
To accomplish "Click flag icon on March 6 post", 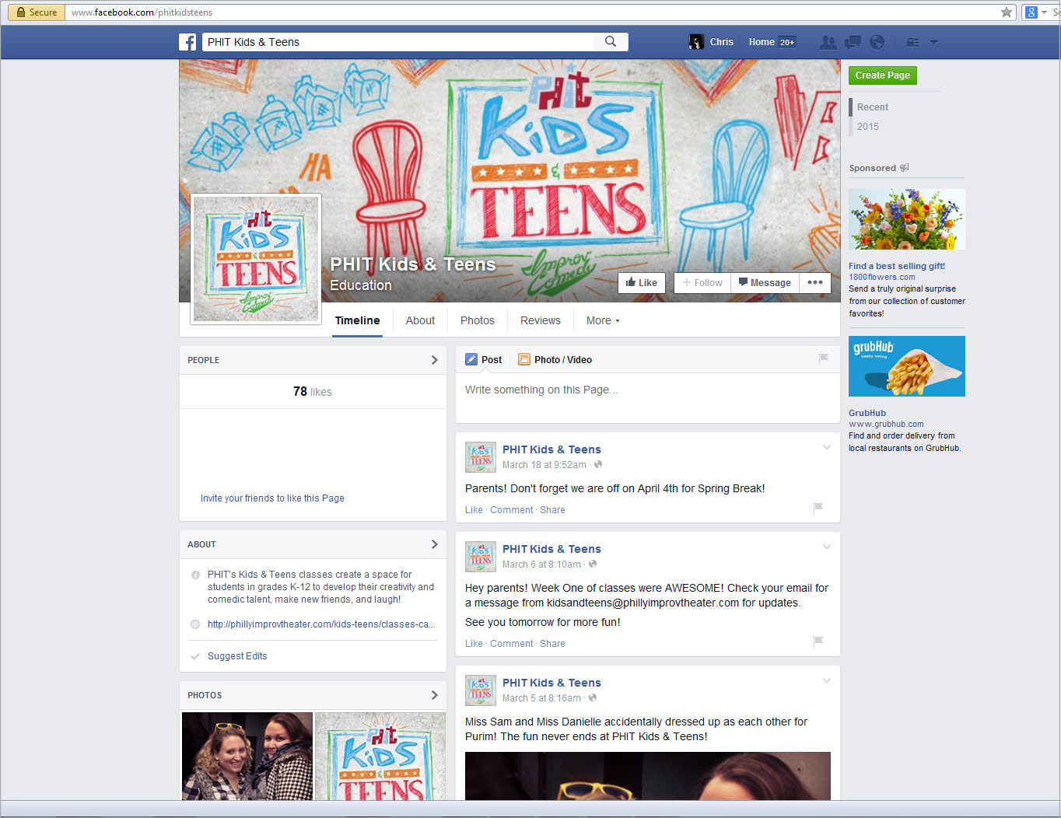I will coord(818,641).
